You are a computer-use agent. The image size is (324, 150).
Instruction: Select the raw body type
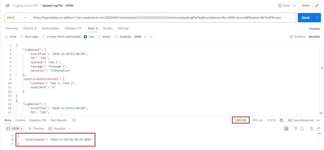click(x=85, y=37)
